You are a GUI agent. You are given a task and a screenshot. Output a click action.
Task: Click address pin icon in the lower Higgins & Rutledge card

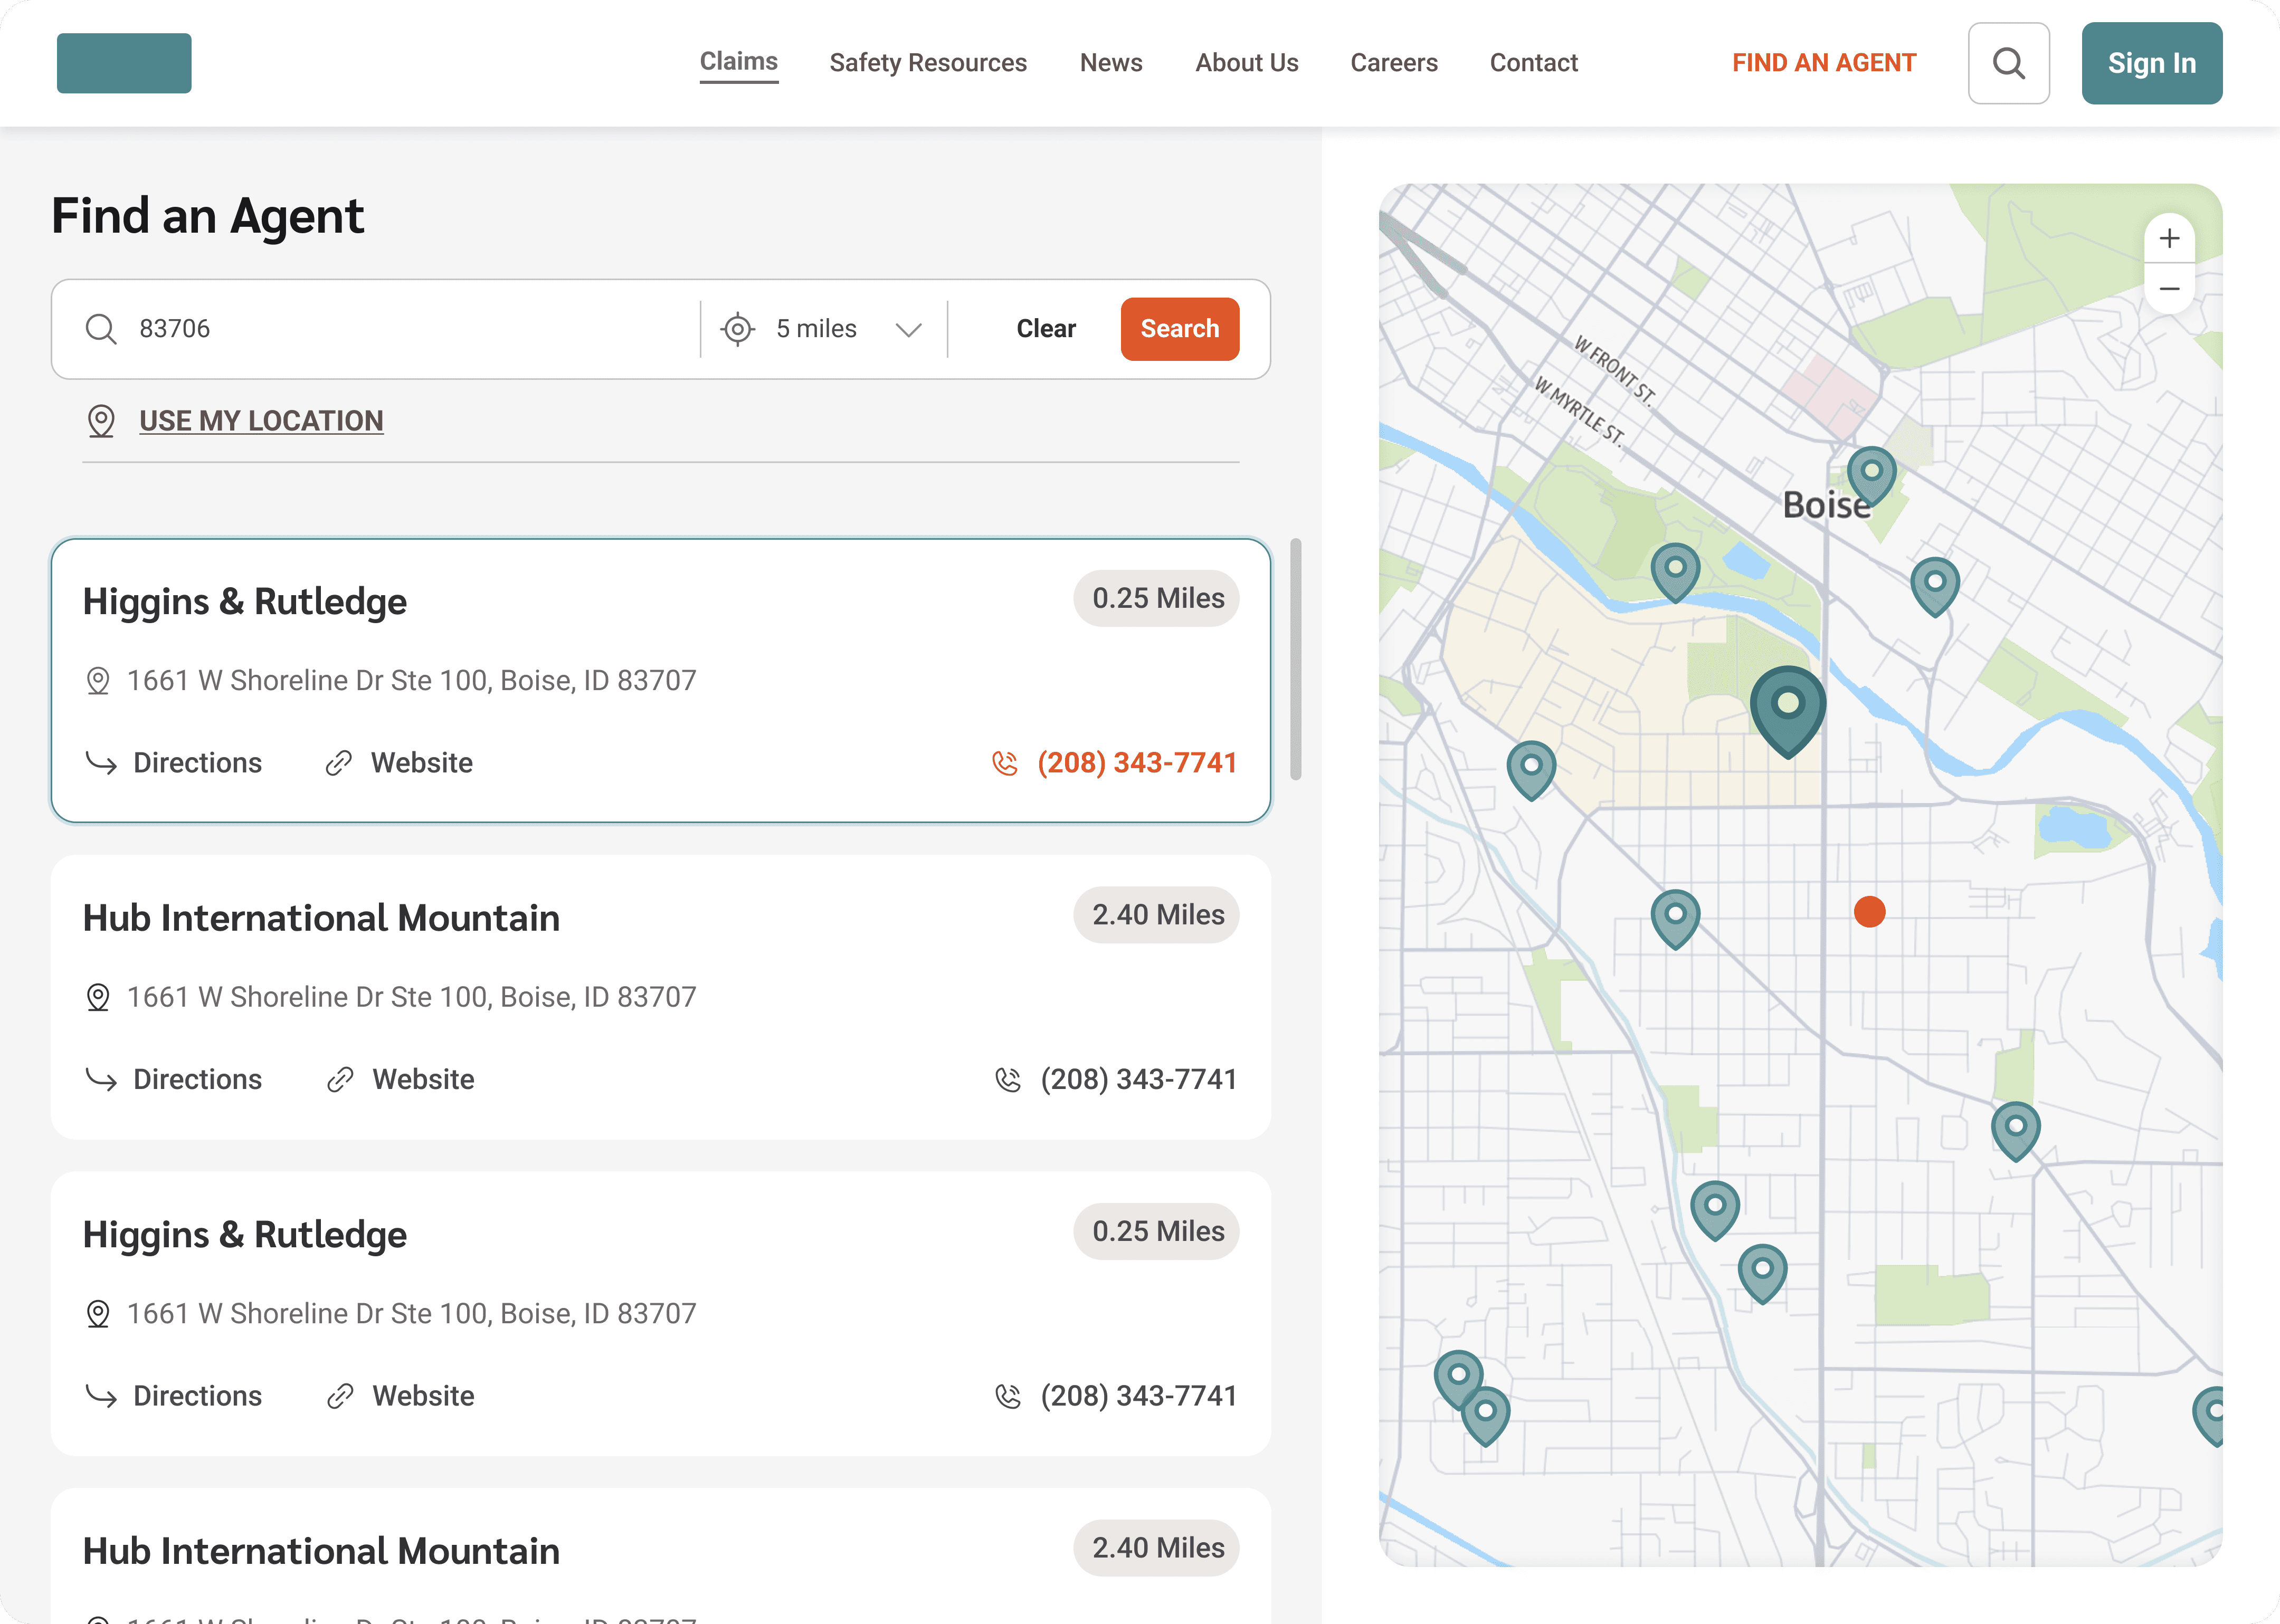[x=98, y=1314]
